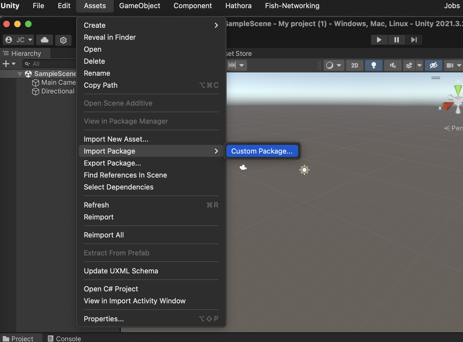Toggle scene audio mute icon
The width and height of the screenshot is (463, 342).
point(393,65)
